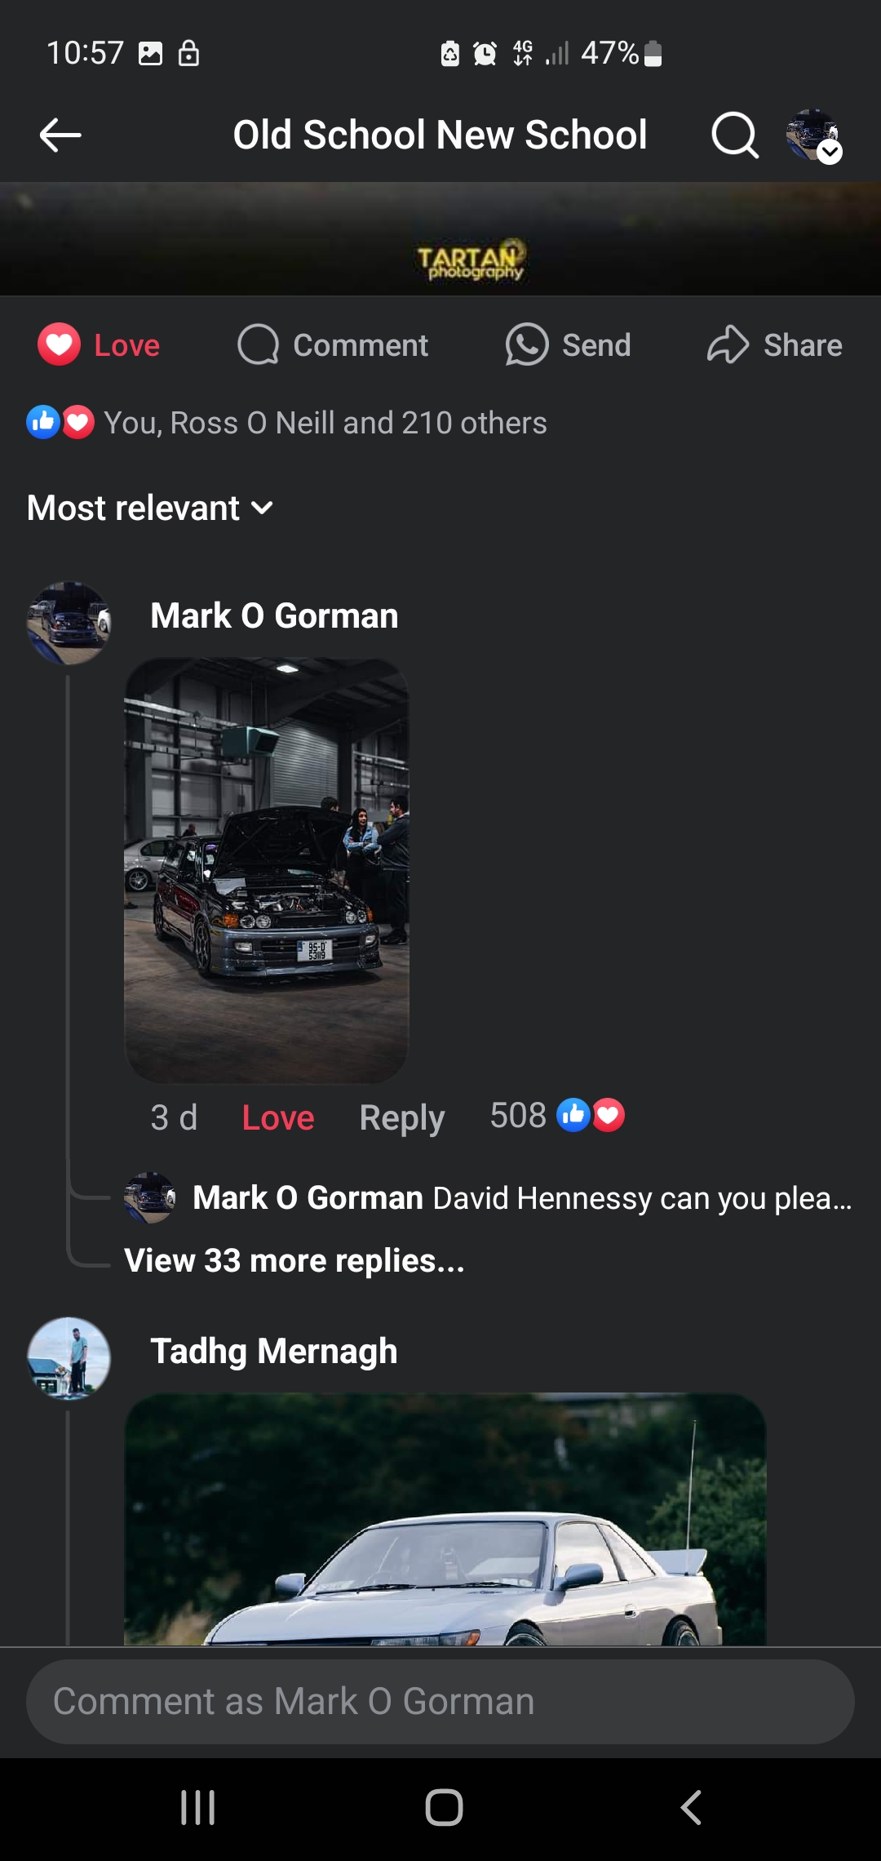This screenshot has width=881, height=1861.
Task: Show the 508 reactions on the comment
Action: pyautogui.click(x=557, y=1116)
